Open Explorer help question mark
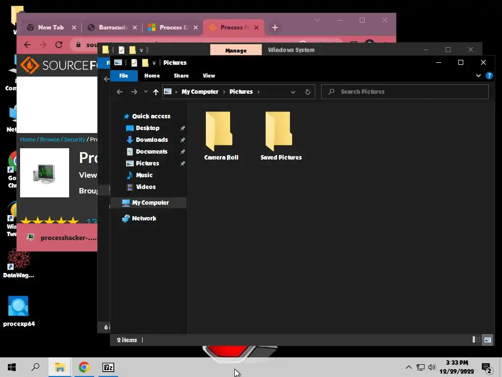The height and width of the screenshot is (377, 502). tap(489, 76)
